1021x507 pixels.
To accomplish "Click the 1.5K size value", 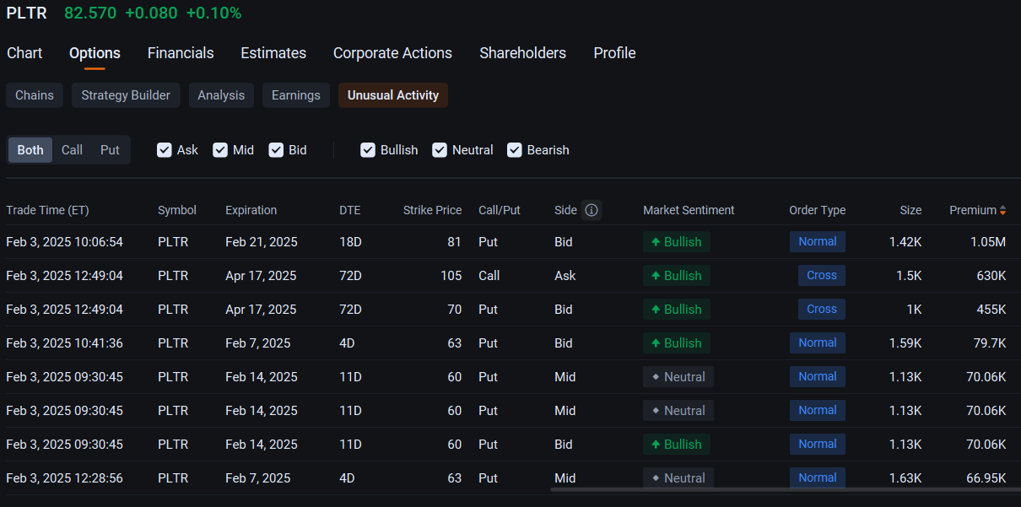I will (909, 276).
